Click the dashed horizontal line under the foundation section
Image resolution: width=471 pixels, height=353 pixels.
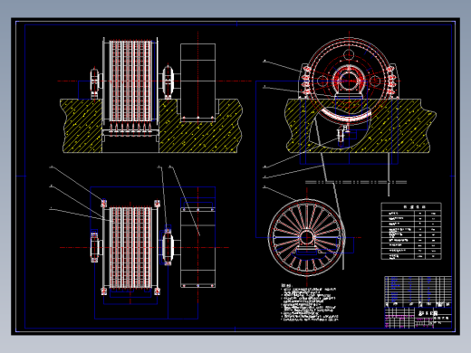pyautogui.click(x=356, y=182)
